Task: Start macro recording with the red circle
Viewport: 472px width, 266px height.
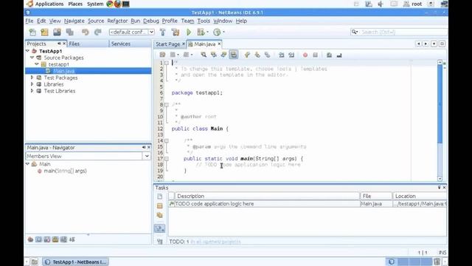Action: pyautogui.click(x=305, y=55)
